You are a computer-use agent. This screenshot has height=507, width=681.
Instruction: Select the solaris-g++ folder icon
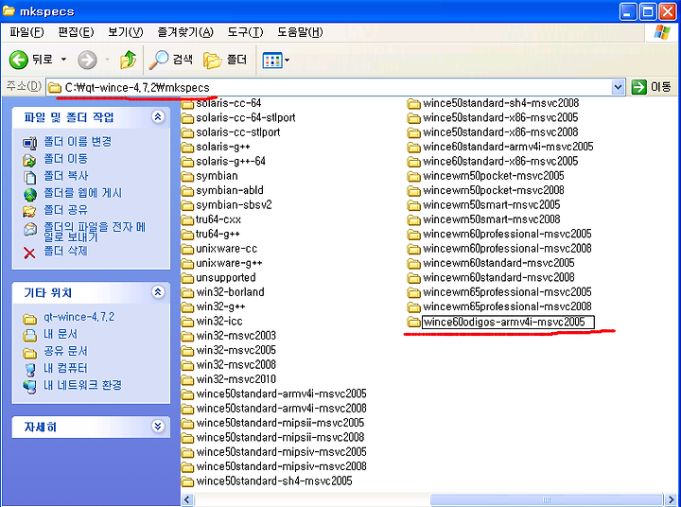tap(187, 148)
